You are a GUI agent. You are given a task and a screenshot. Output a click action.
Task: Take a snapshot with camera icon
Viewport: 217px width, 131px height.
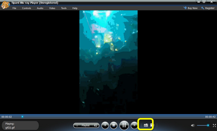(x=146, y=125)
